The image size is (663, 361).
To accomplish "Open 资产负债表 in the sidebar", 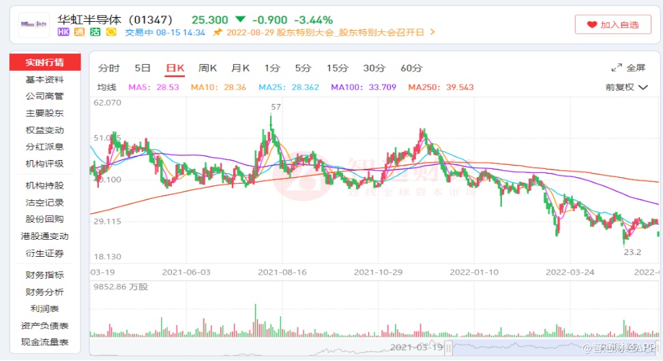I will (45, 326).
